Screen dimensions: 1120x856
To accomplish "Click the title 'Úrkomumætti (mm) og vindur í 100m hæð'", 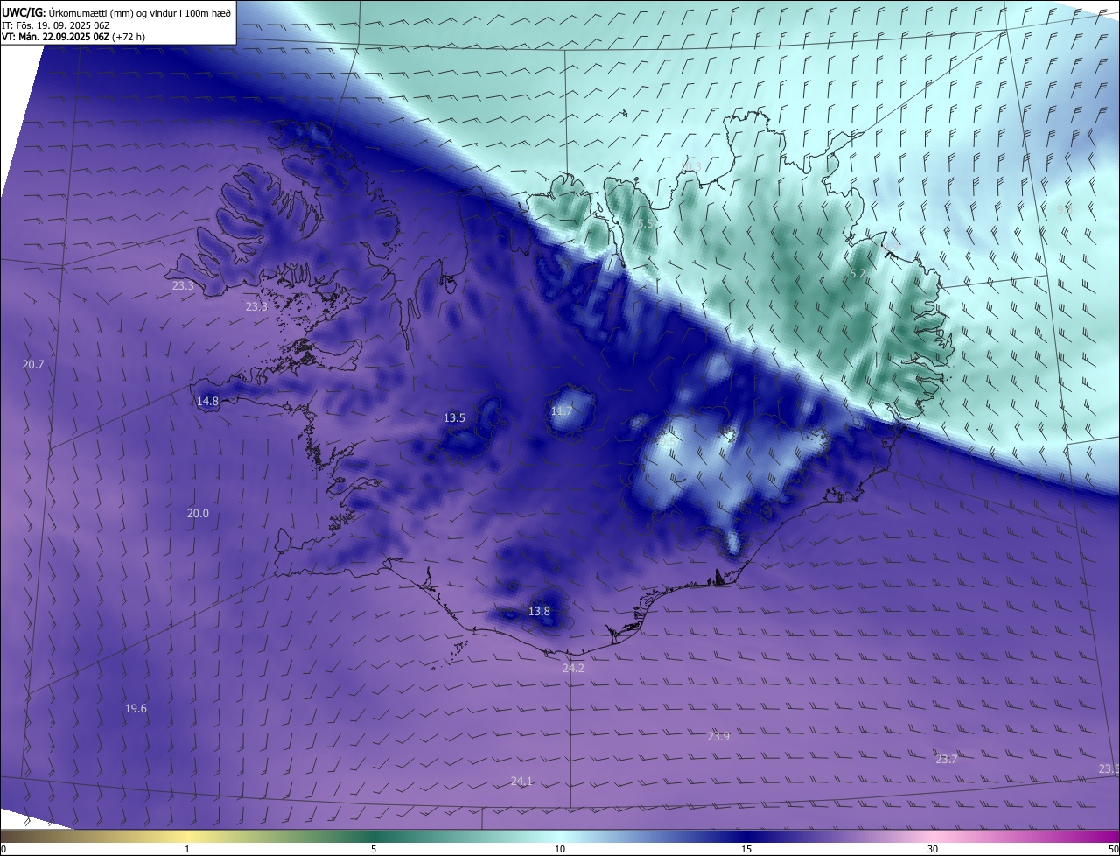I will tap(138, 12).
